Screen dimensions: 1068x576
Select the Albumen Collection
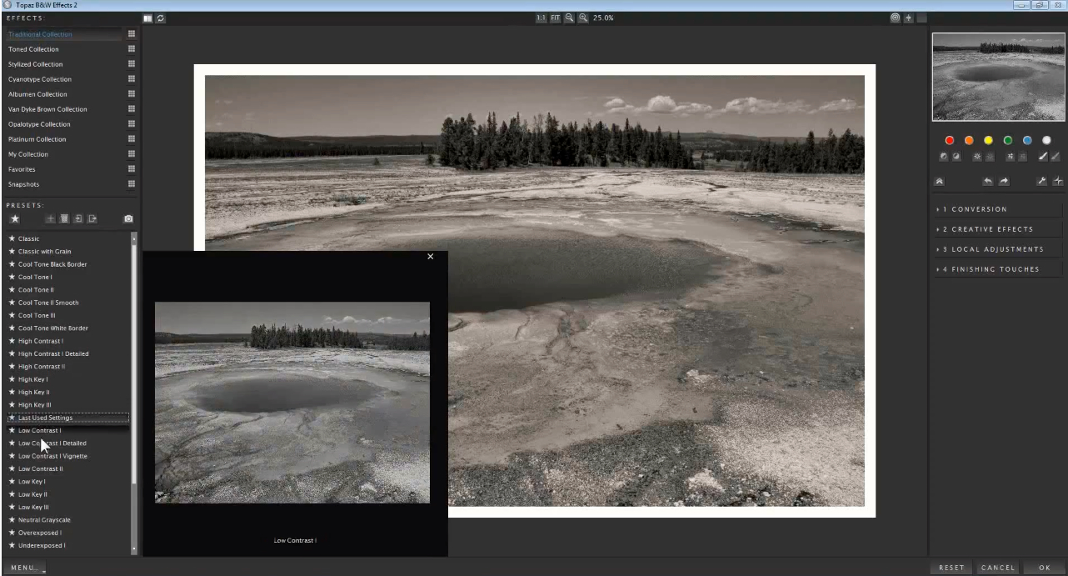(38, 94)
